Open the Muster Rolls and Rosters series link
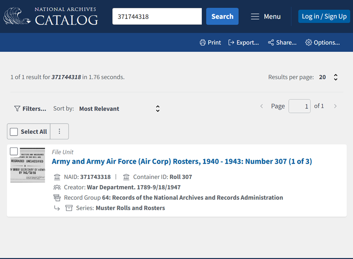 [130, 208]
